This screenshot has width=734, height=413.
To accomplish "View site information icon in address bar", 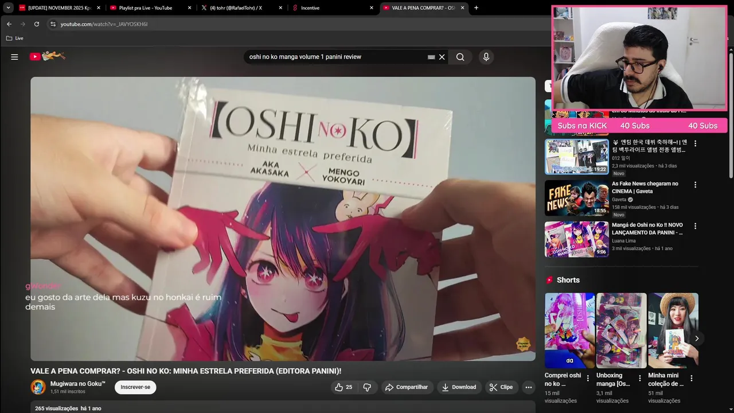I will (53, 24).
